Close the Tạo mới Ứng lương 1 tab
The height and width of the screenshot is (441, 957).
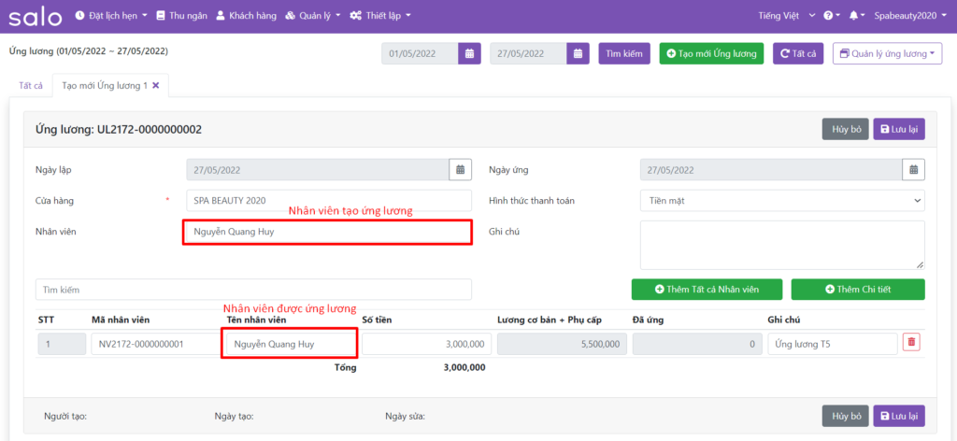(156, 85)
